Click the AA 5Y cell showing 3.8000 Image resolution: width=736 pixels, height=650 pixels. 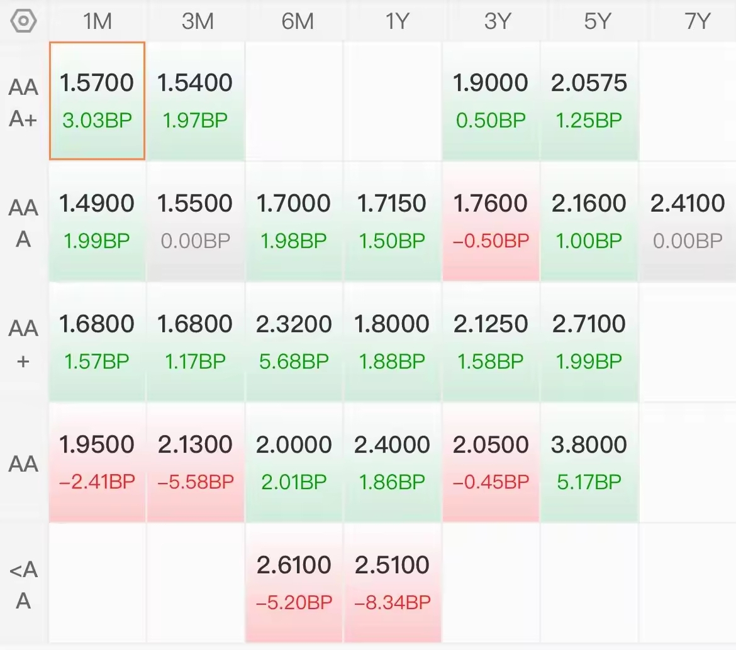(x=589, y=463)
